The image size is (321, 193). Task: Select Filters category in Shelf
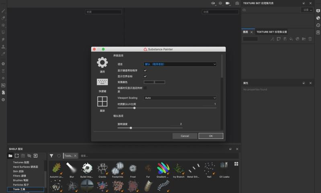coord(19,176)
